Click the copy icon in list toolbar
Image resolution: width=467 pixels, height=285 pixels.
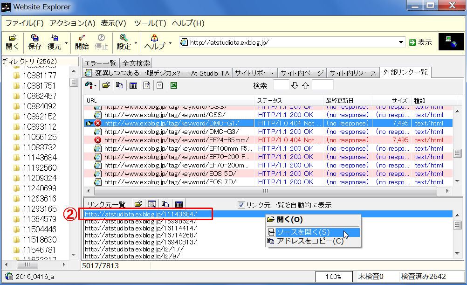(x=119, y=85)
